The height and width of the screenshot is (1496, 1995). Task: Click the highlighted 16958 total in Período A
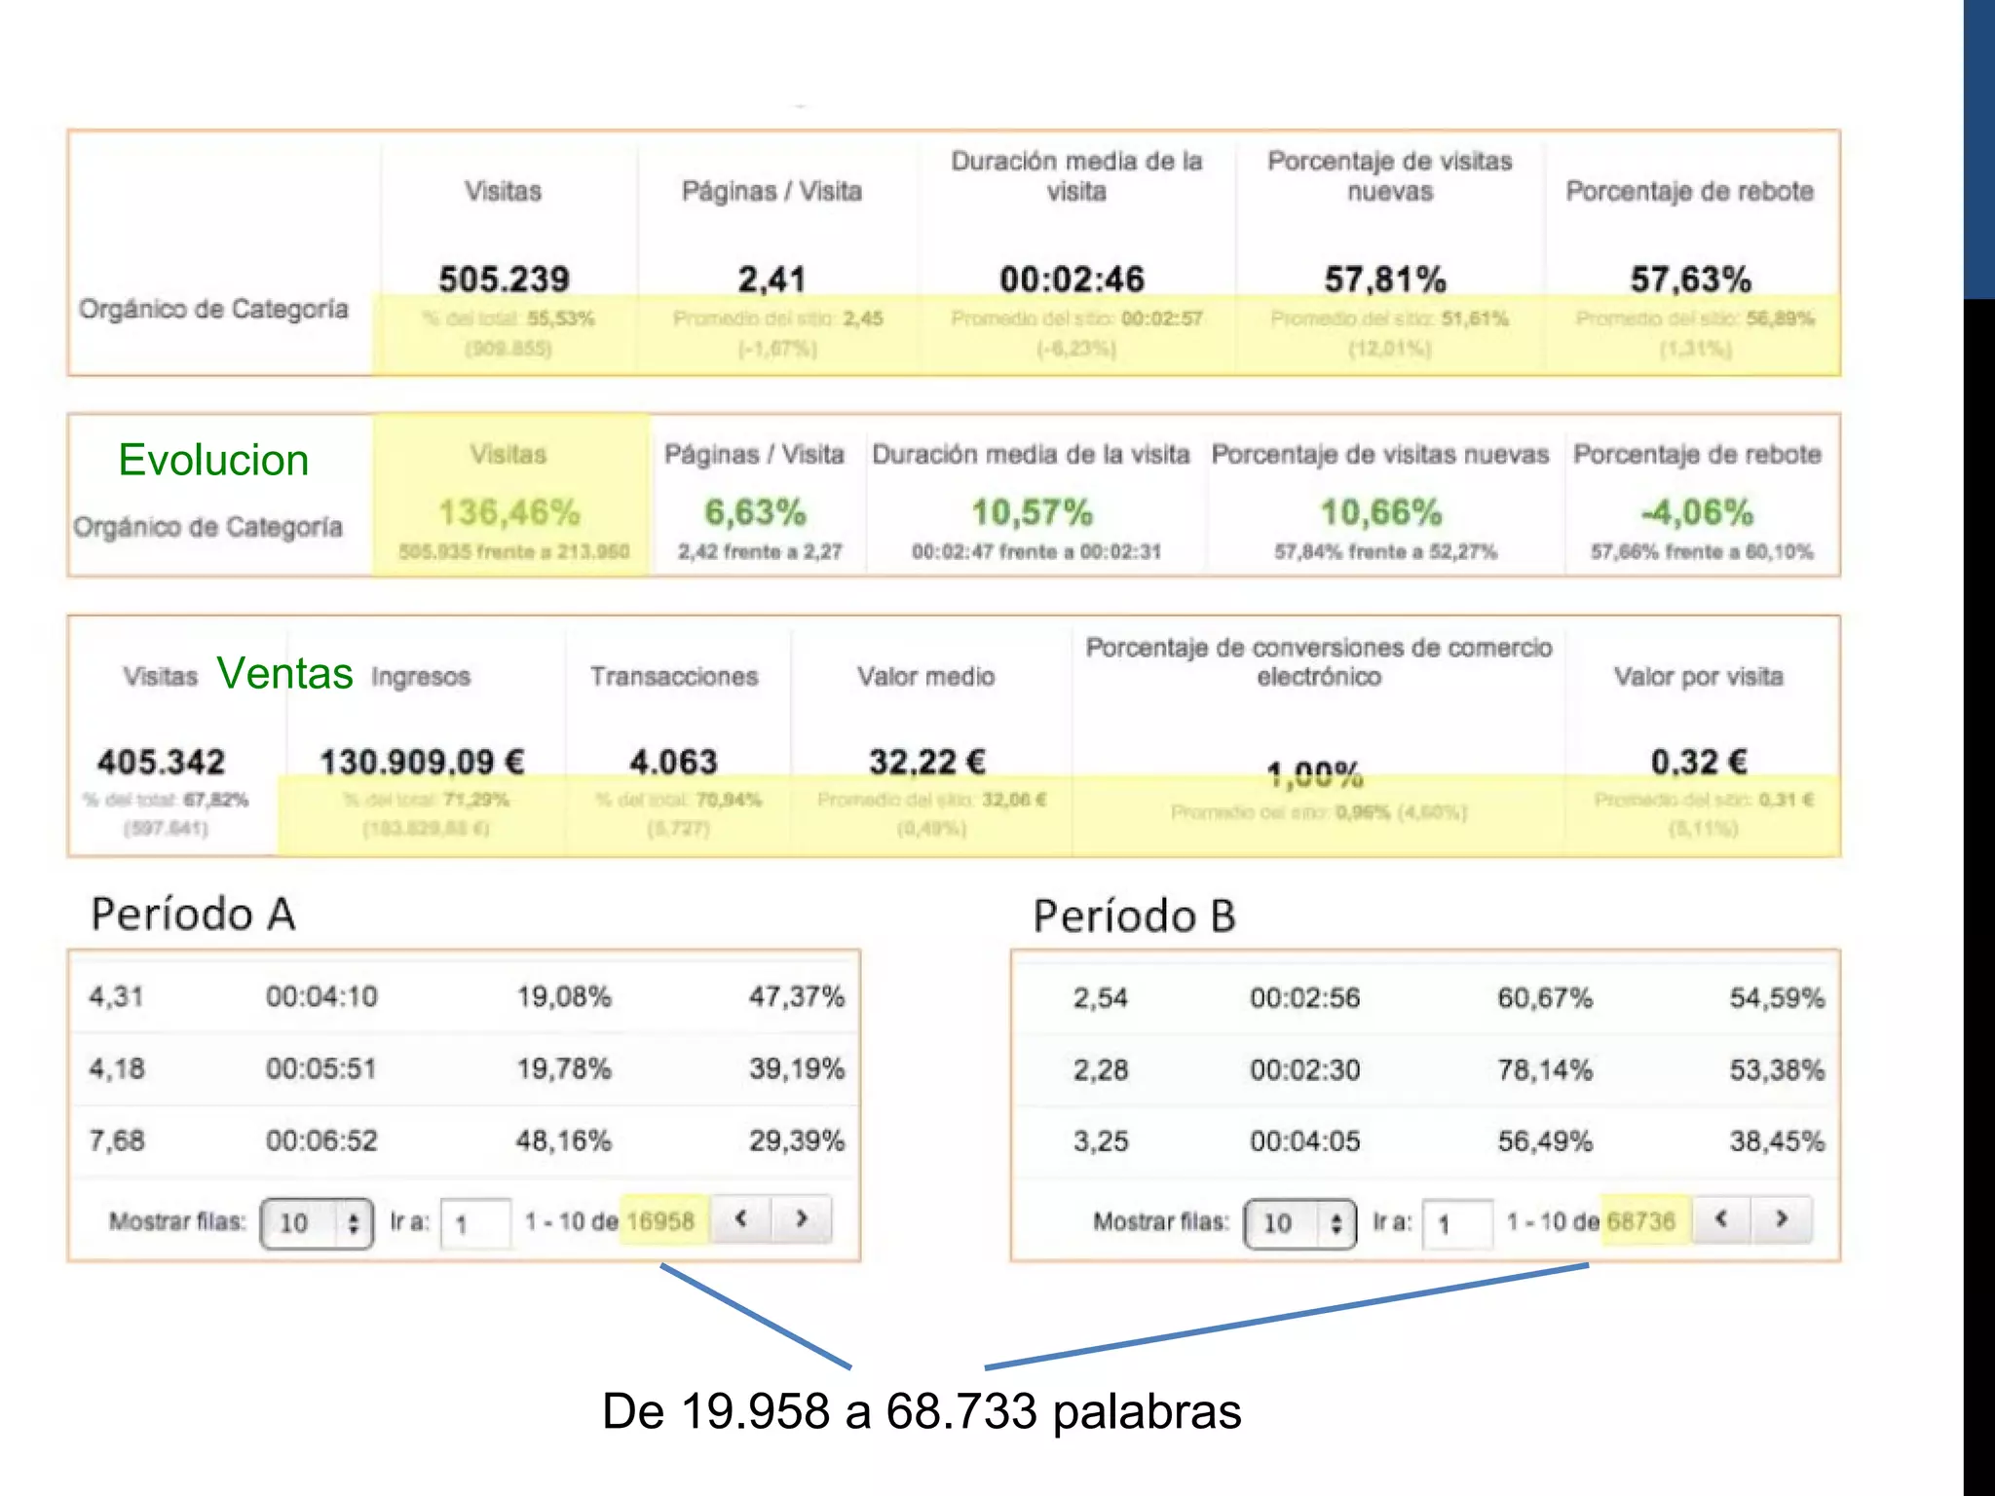pos(660,1221)
